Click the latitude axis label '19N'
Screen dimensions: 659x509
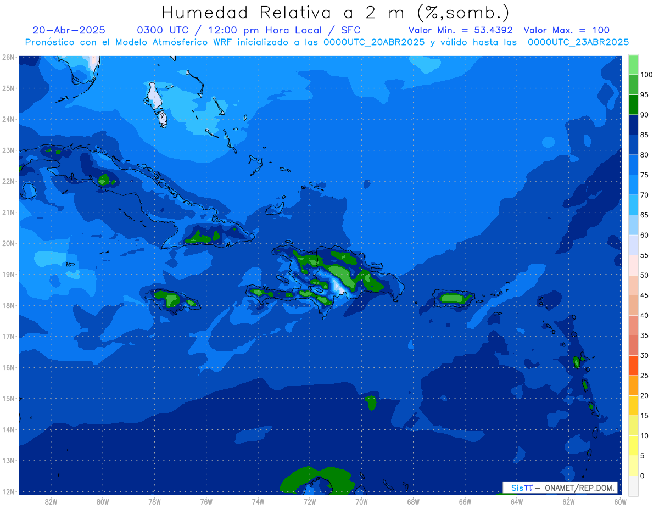point(8,275)
